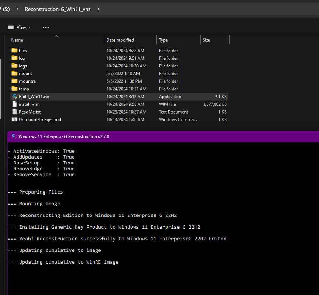319x295 pixels.
Task: Select the file name 'install.wim'
Action: (29, 104)
